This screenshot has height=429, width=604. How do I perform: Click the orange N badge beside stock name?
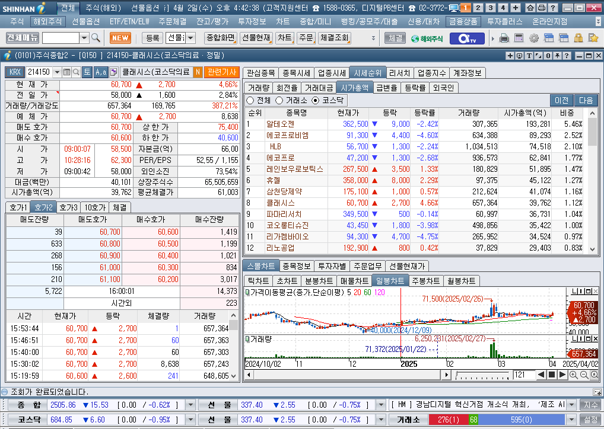pyautogui.click(x=198, y=72)
